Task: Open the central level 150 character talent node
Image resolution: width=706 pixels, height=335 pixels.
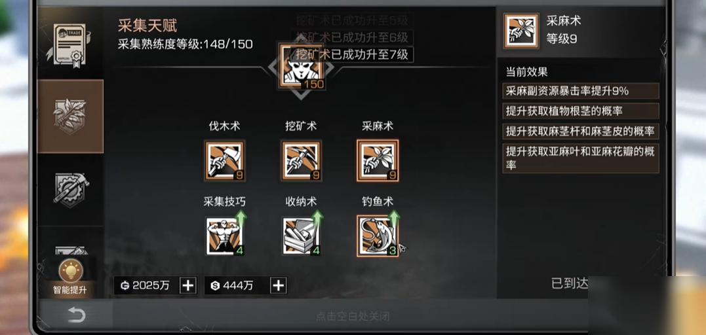Action: tap(302, 67)
